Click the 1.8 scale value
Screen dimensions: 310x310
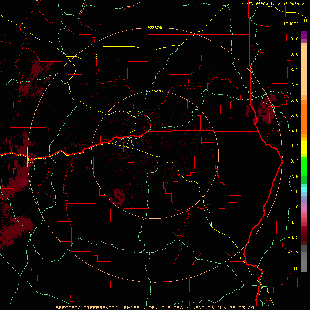(x=294, y=192)
